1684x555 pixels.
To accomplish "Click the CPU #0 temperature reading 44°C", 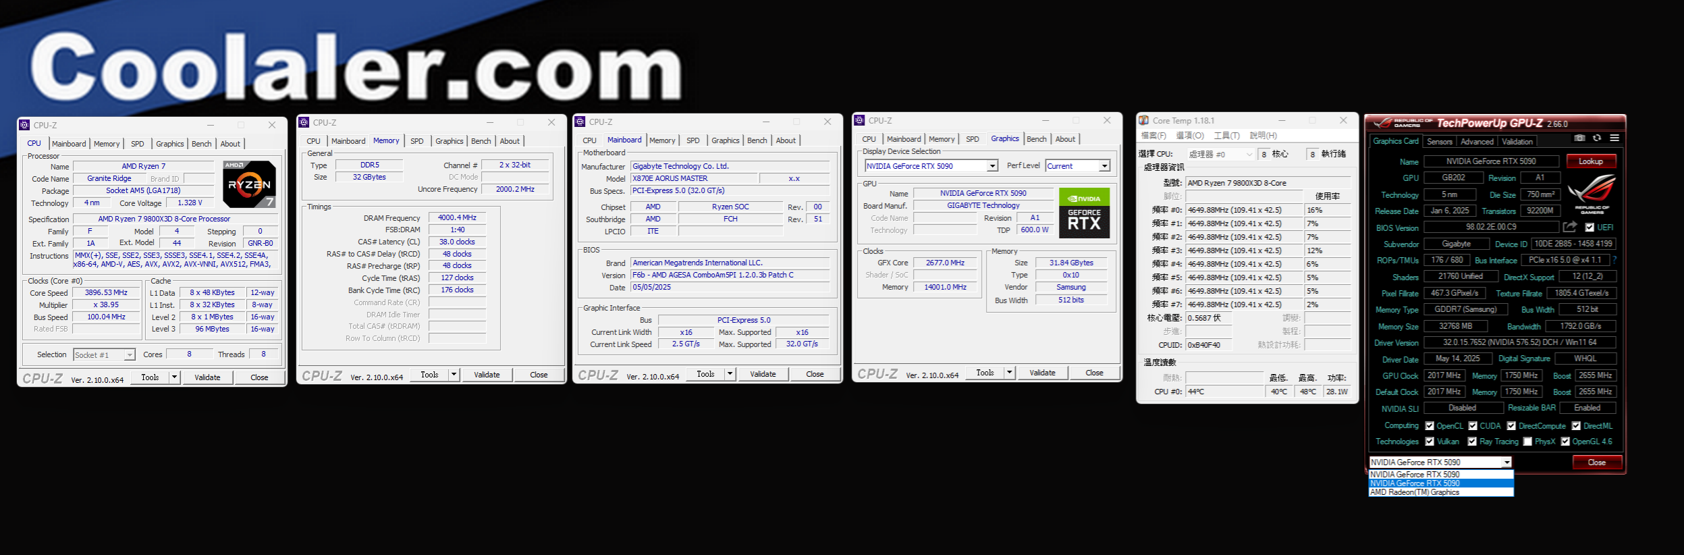I will 1224,392.
